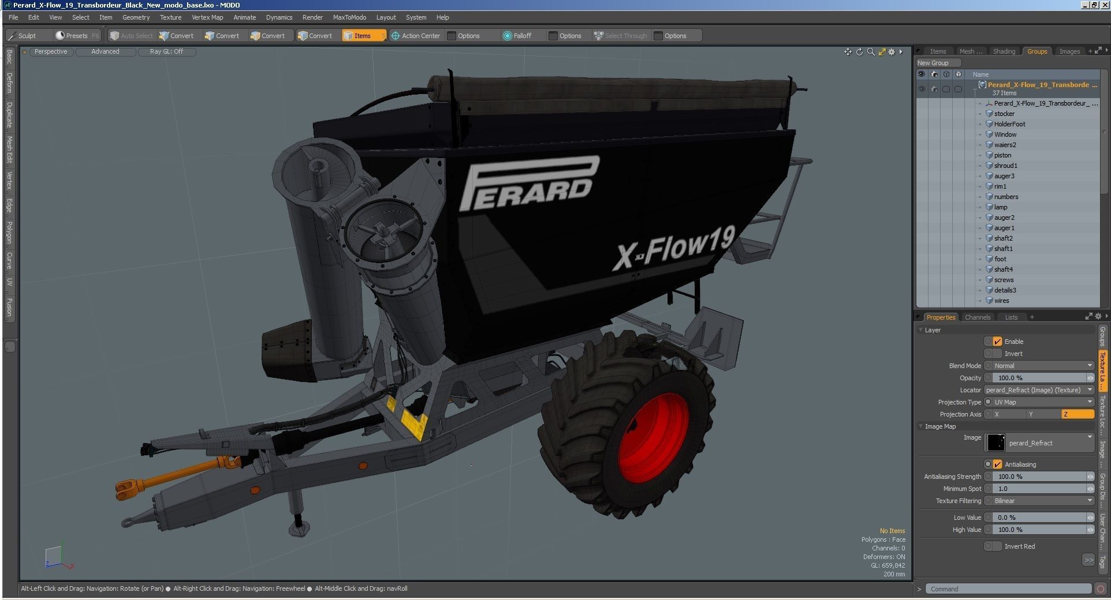This screenshot has height=600, width=1111.
Task: Open the Perspective view type dropdown
Action: point(50,52)
